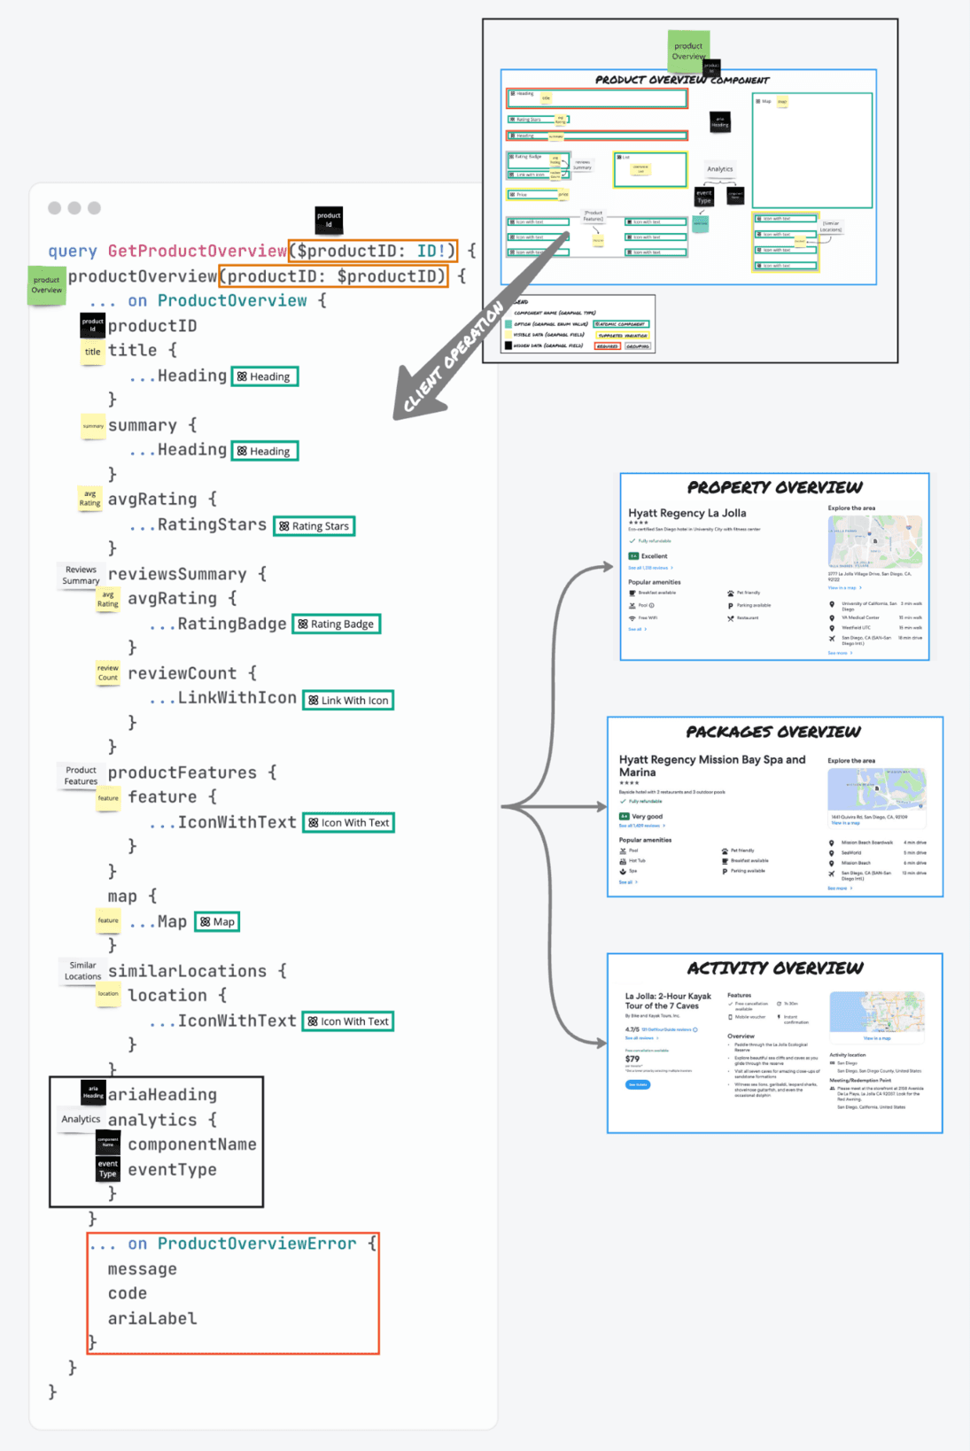Image resolution: width=970 pixels, height=1451 pixels.
Task: Open View in a map link in Property Overview
Action: [x=844, y=587]
